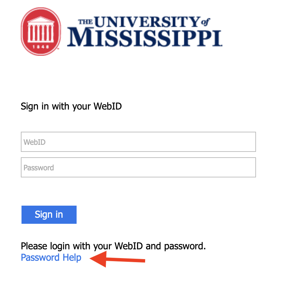Image resolution: width=299 pixels, height=293 pixels.
Task: Click the 'Sign in with your WebID' heading
Action: click(71, 106)
